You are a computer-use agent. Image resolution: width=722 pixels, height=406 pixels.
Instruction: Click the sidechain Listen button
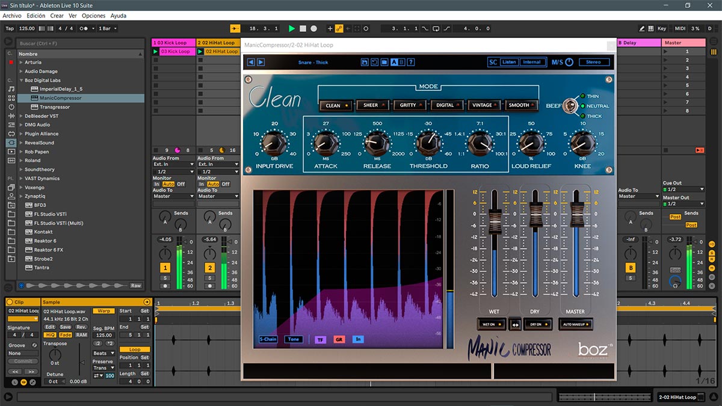pos(510,62)
